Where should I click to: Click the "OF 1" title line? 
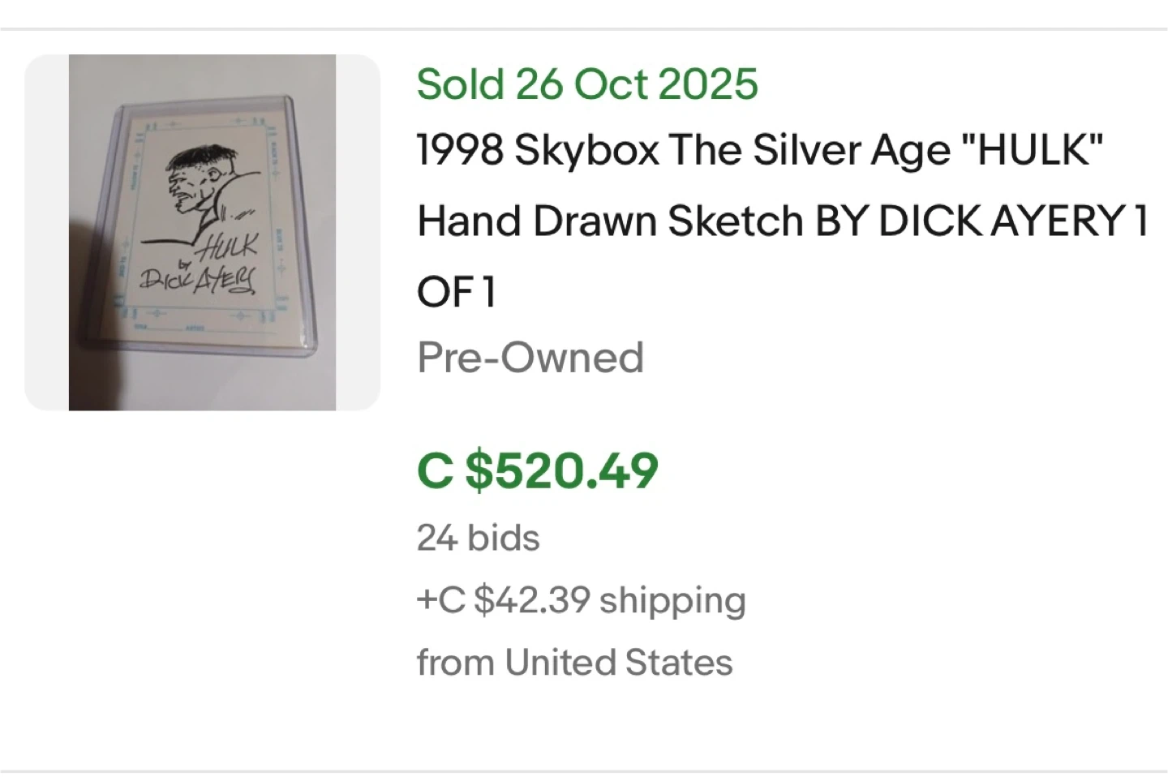click(x=456, y=292)
